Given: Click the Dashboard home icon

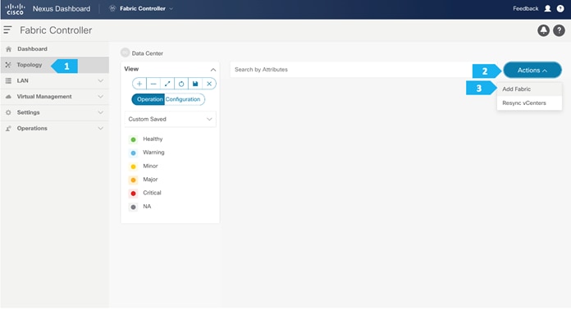Looking at the screenshot, I should [9, 48].
